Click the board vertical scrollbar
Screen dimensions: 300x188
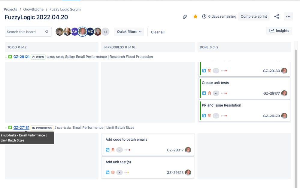[295, 118]
